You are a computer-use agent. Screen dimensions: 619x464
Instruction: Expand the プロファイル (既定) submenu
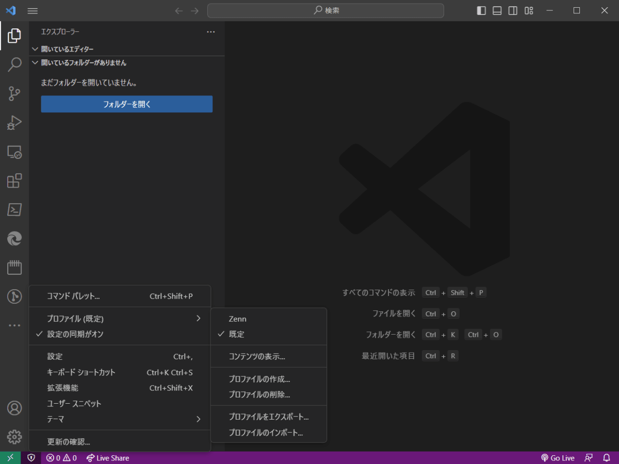120,319
